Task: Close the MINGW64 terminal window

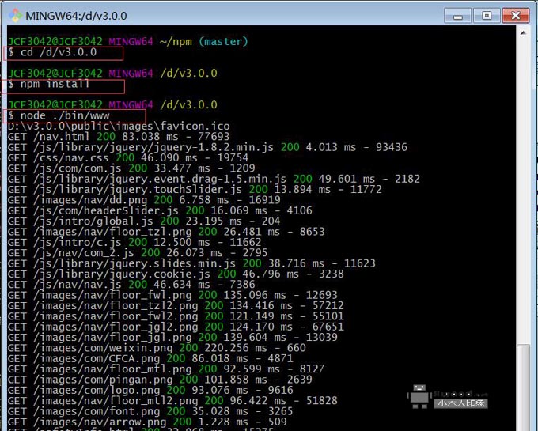Action: [x=516, y=16]
